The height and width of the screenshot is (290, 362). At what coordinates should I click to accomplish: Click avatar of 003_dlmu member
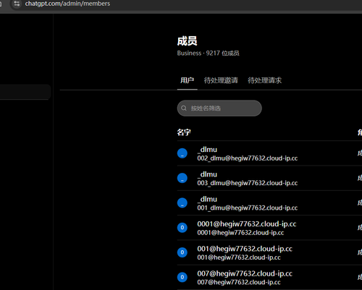point(182,178)
